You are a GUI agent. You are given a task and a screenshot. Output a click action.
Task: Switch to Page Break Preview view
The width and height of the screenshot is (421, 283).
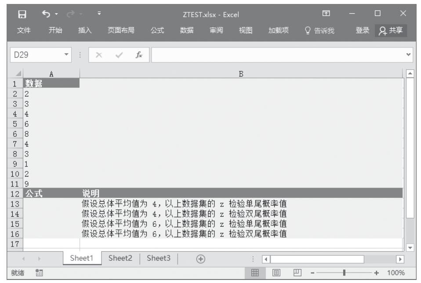click(x=297, y=273)
